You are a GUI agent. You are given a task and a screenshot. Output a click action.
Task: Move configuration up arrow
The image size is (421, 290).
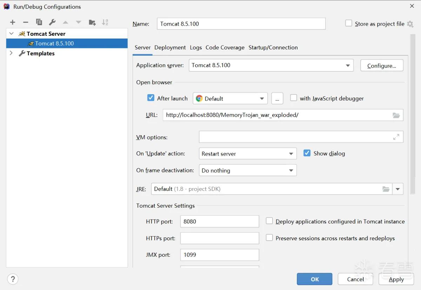point(65,22)
